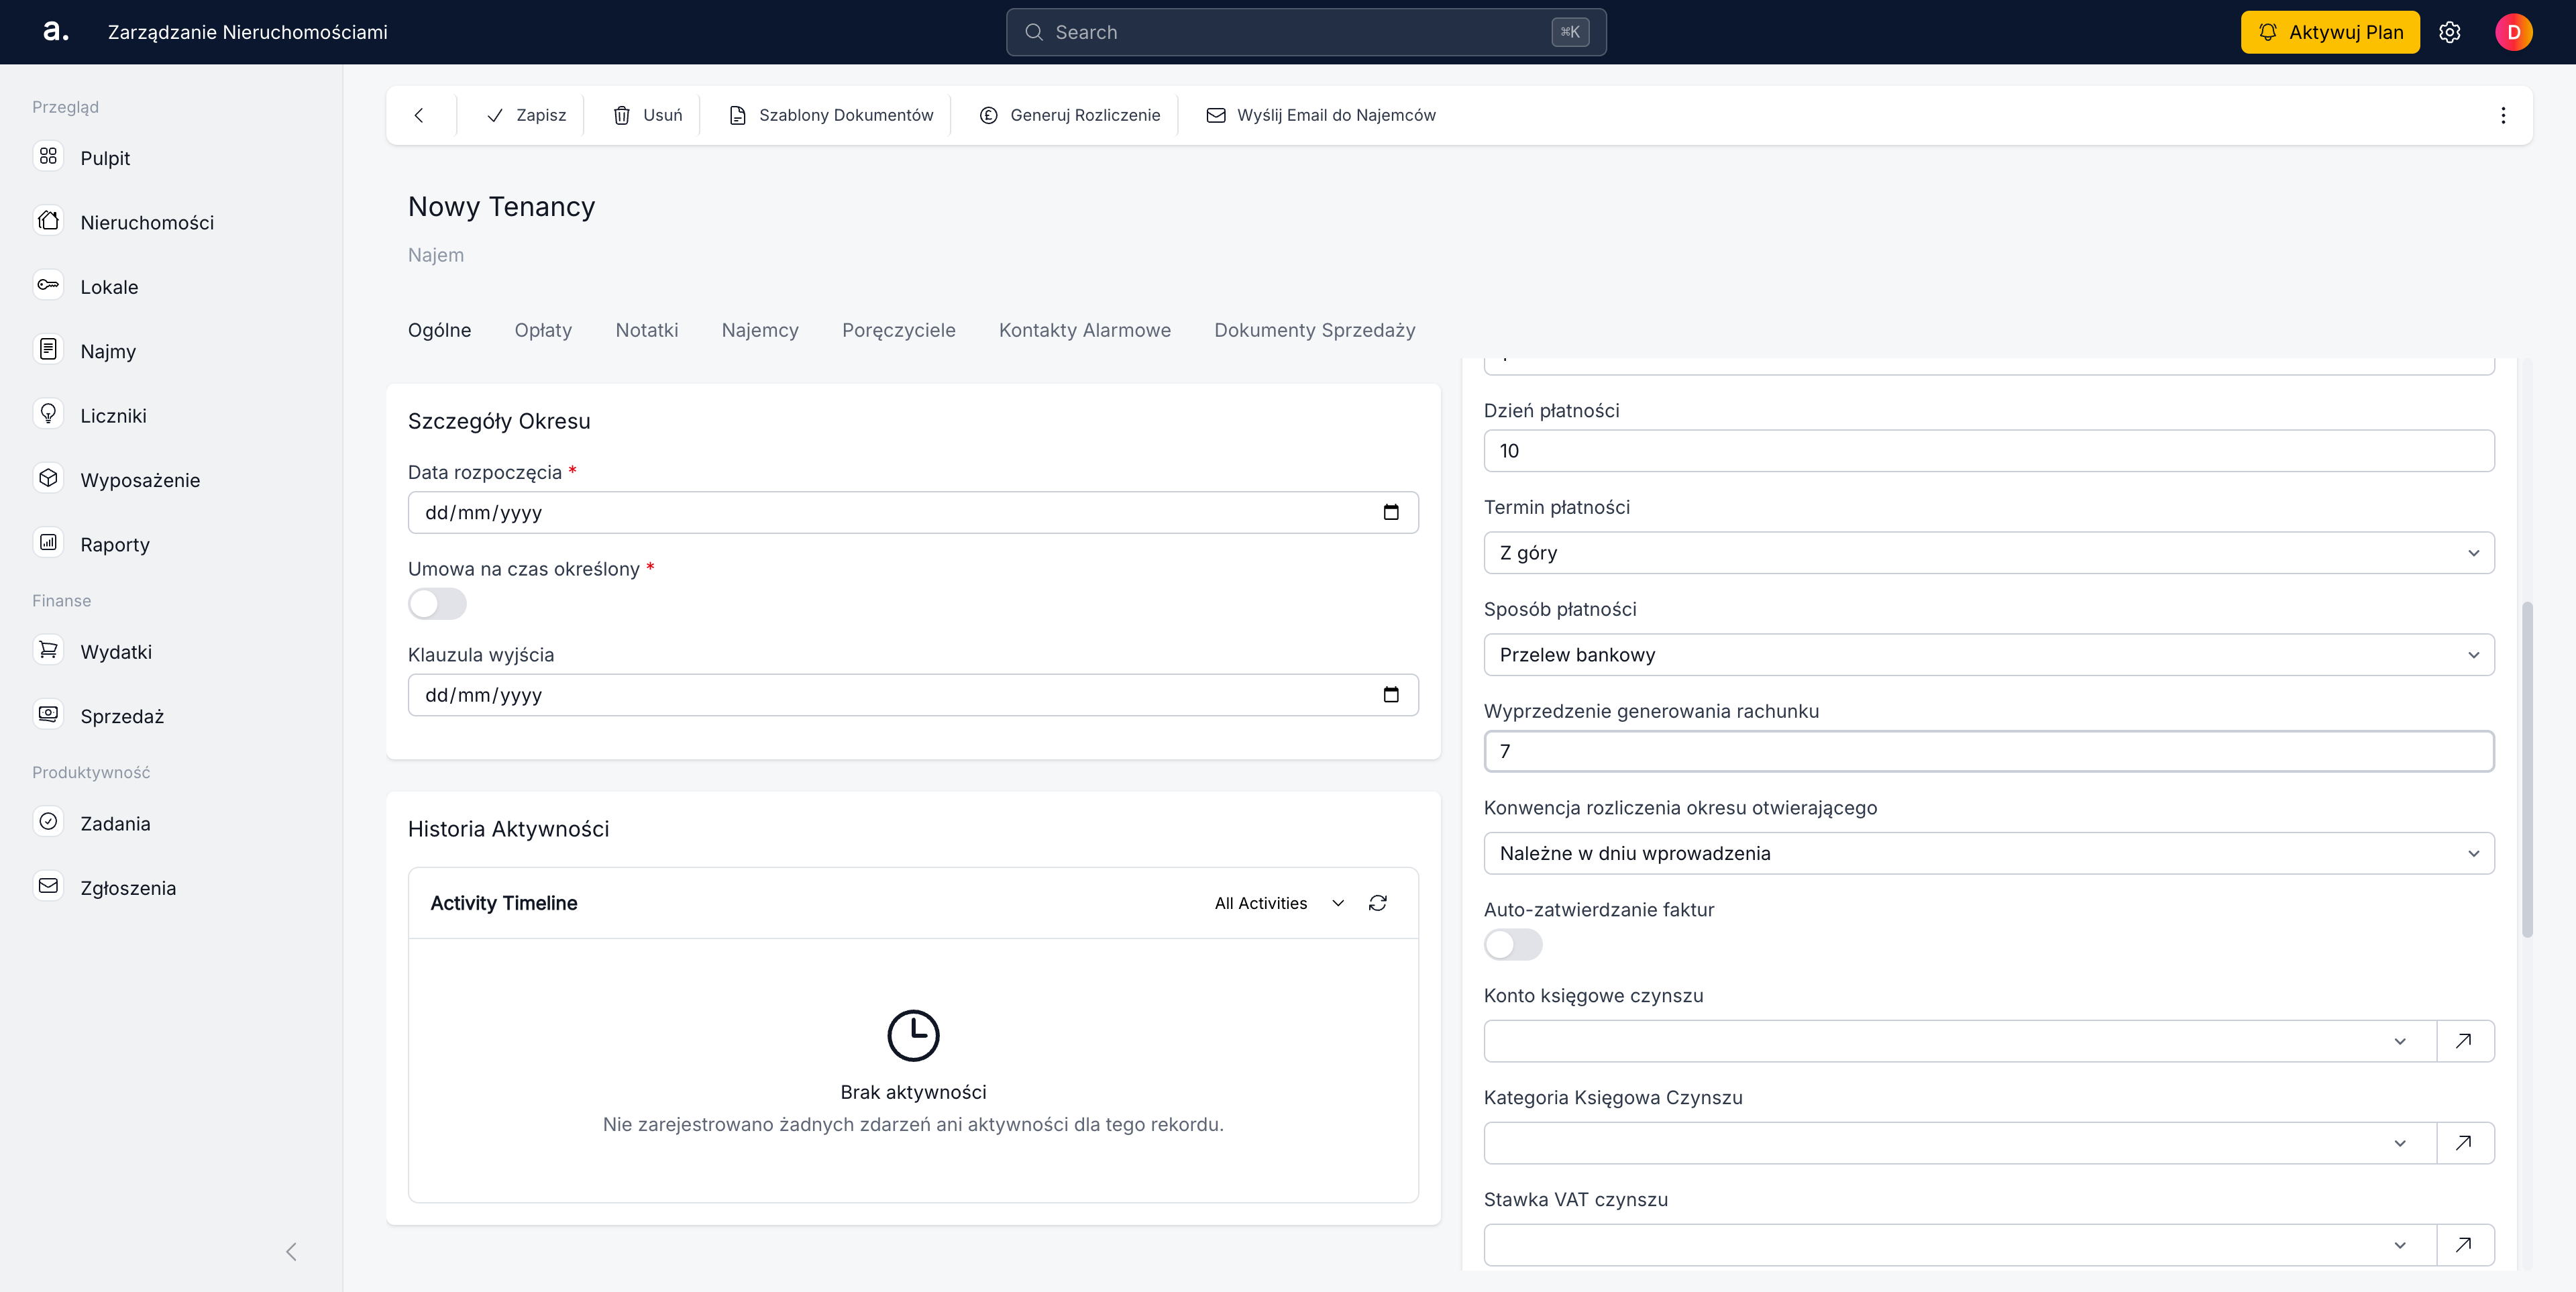Toggle Auto-zatwierdzanie faktur switch

[1513, 945]
